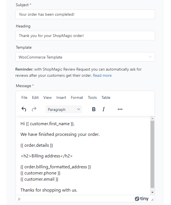The image size is (171, 205).
Task: Click into the Heading input field
Action: click(x=85, y=36)
